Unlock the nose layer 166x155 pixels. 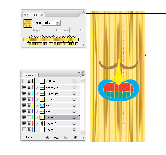29,99
